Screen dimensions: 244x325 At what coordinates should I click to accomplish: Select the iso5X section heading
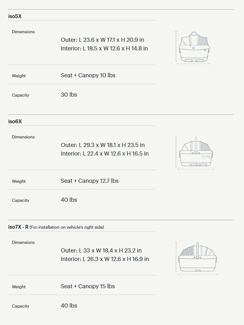[15, 16]
